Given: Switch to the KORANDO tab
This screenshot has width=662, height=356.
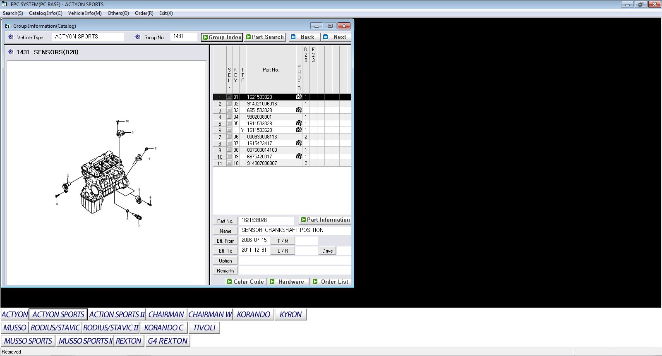Looking at the screenshot, I should click(254, 315).
